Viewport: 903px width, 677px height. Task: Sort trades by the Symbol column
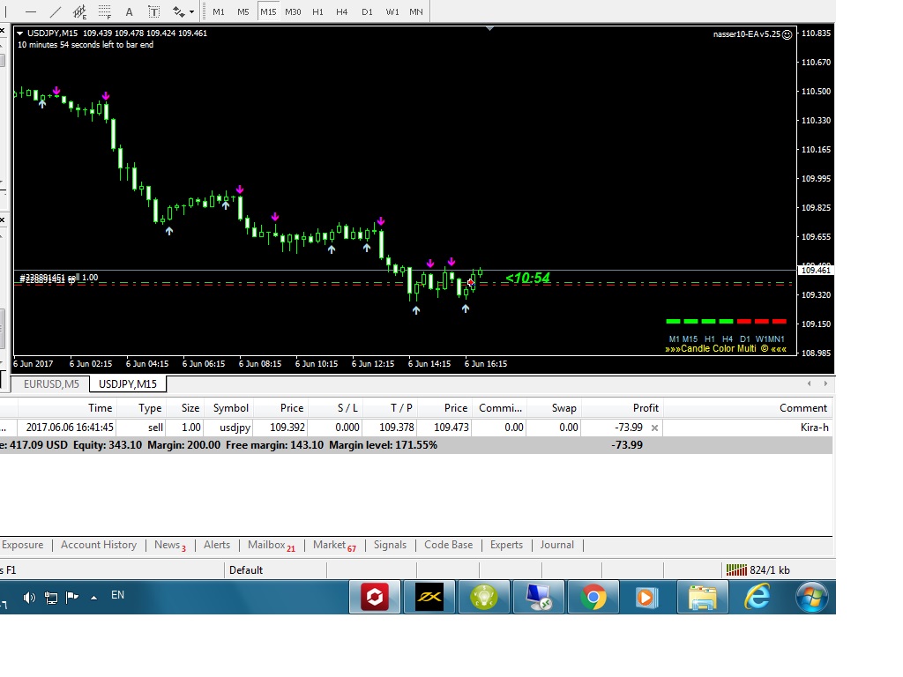[228, 408]
